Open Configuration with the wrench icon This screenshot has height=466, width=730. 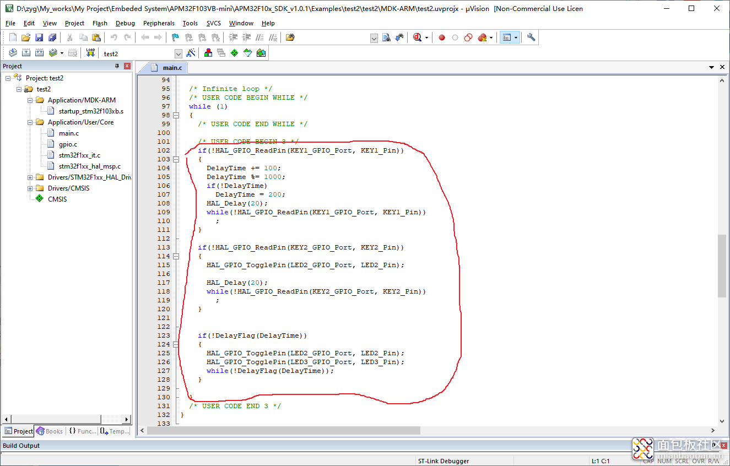[531, 37]
